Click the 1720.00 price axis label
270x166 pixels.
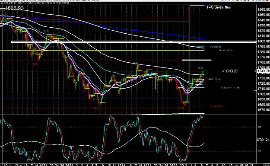pos(264,83)
